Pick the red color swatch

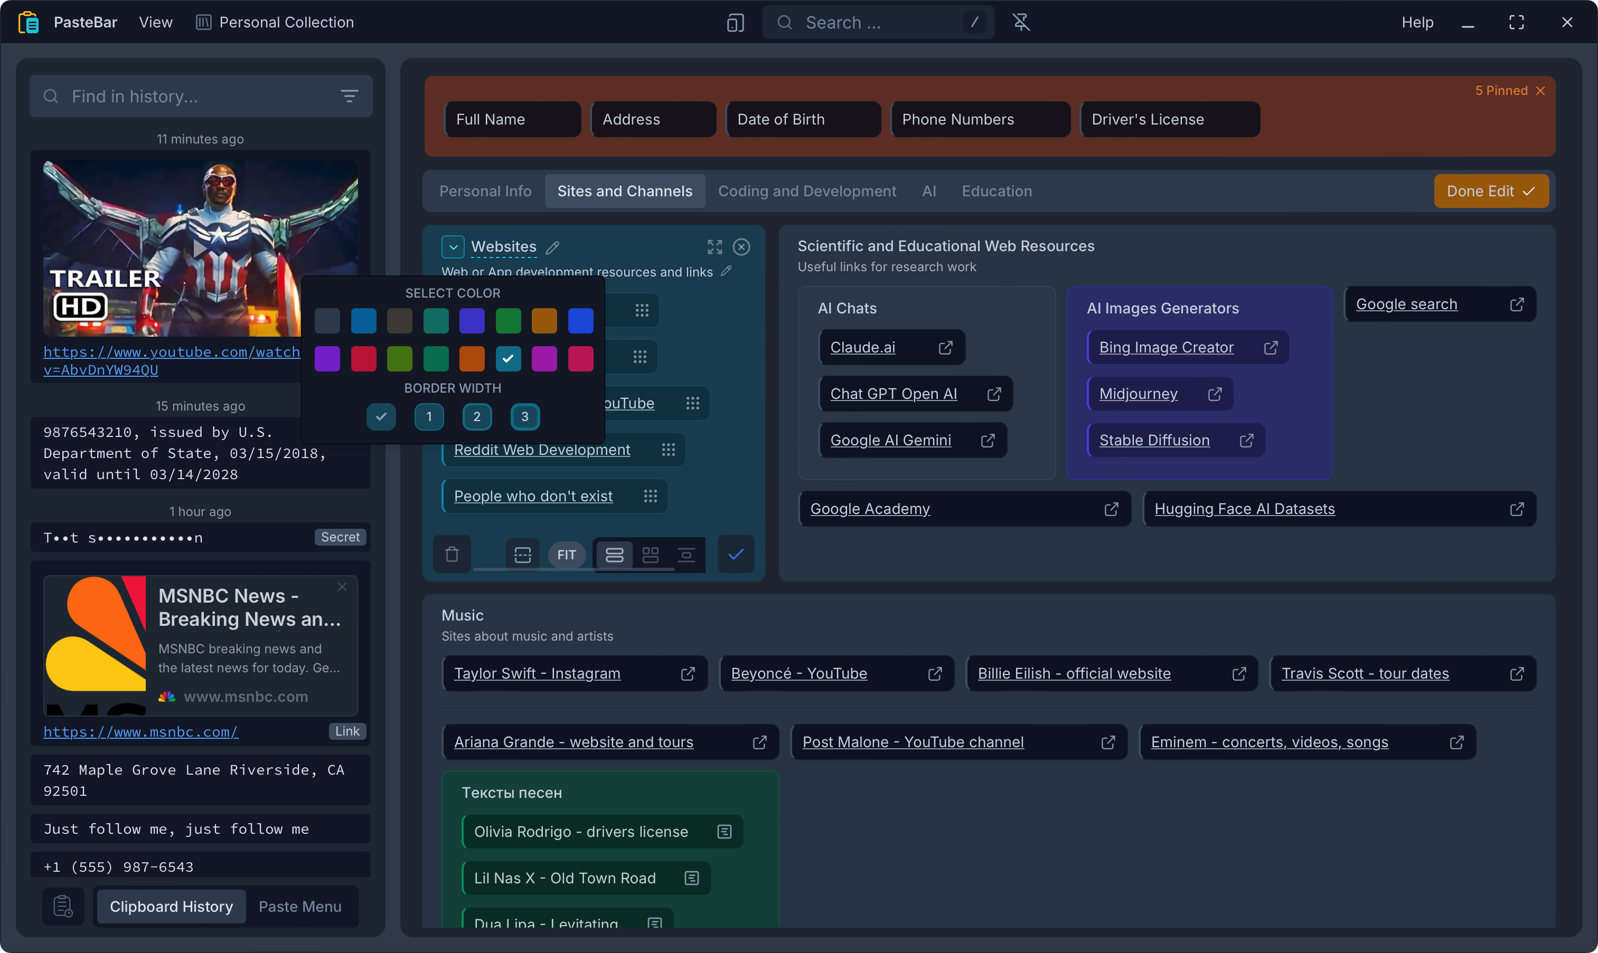click(x=363, y=359)
